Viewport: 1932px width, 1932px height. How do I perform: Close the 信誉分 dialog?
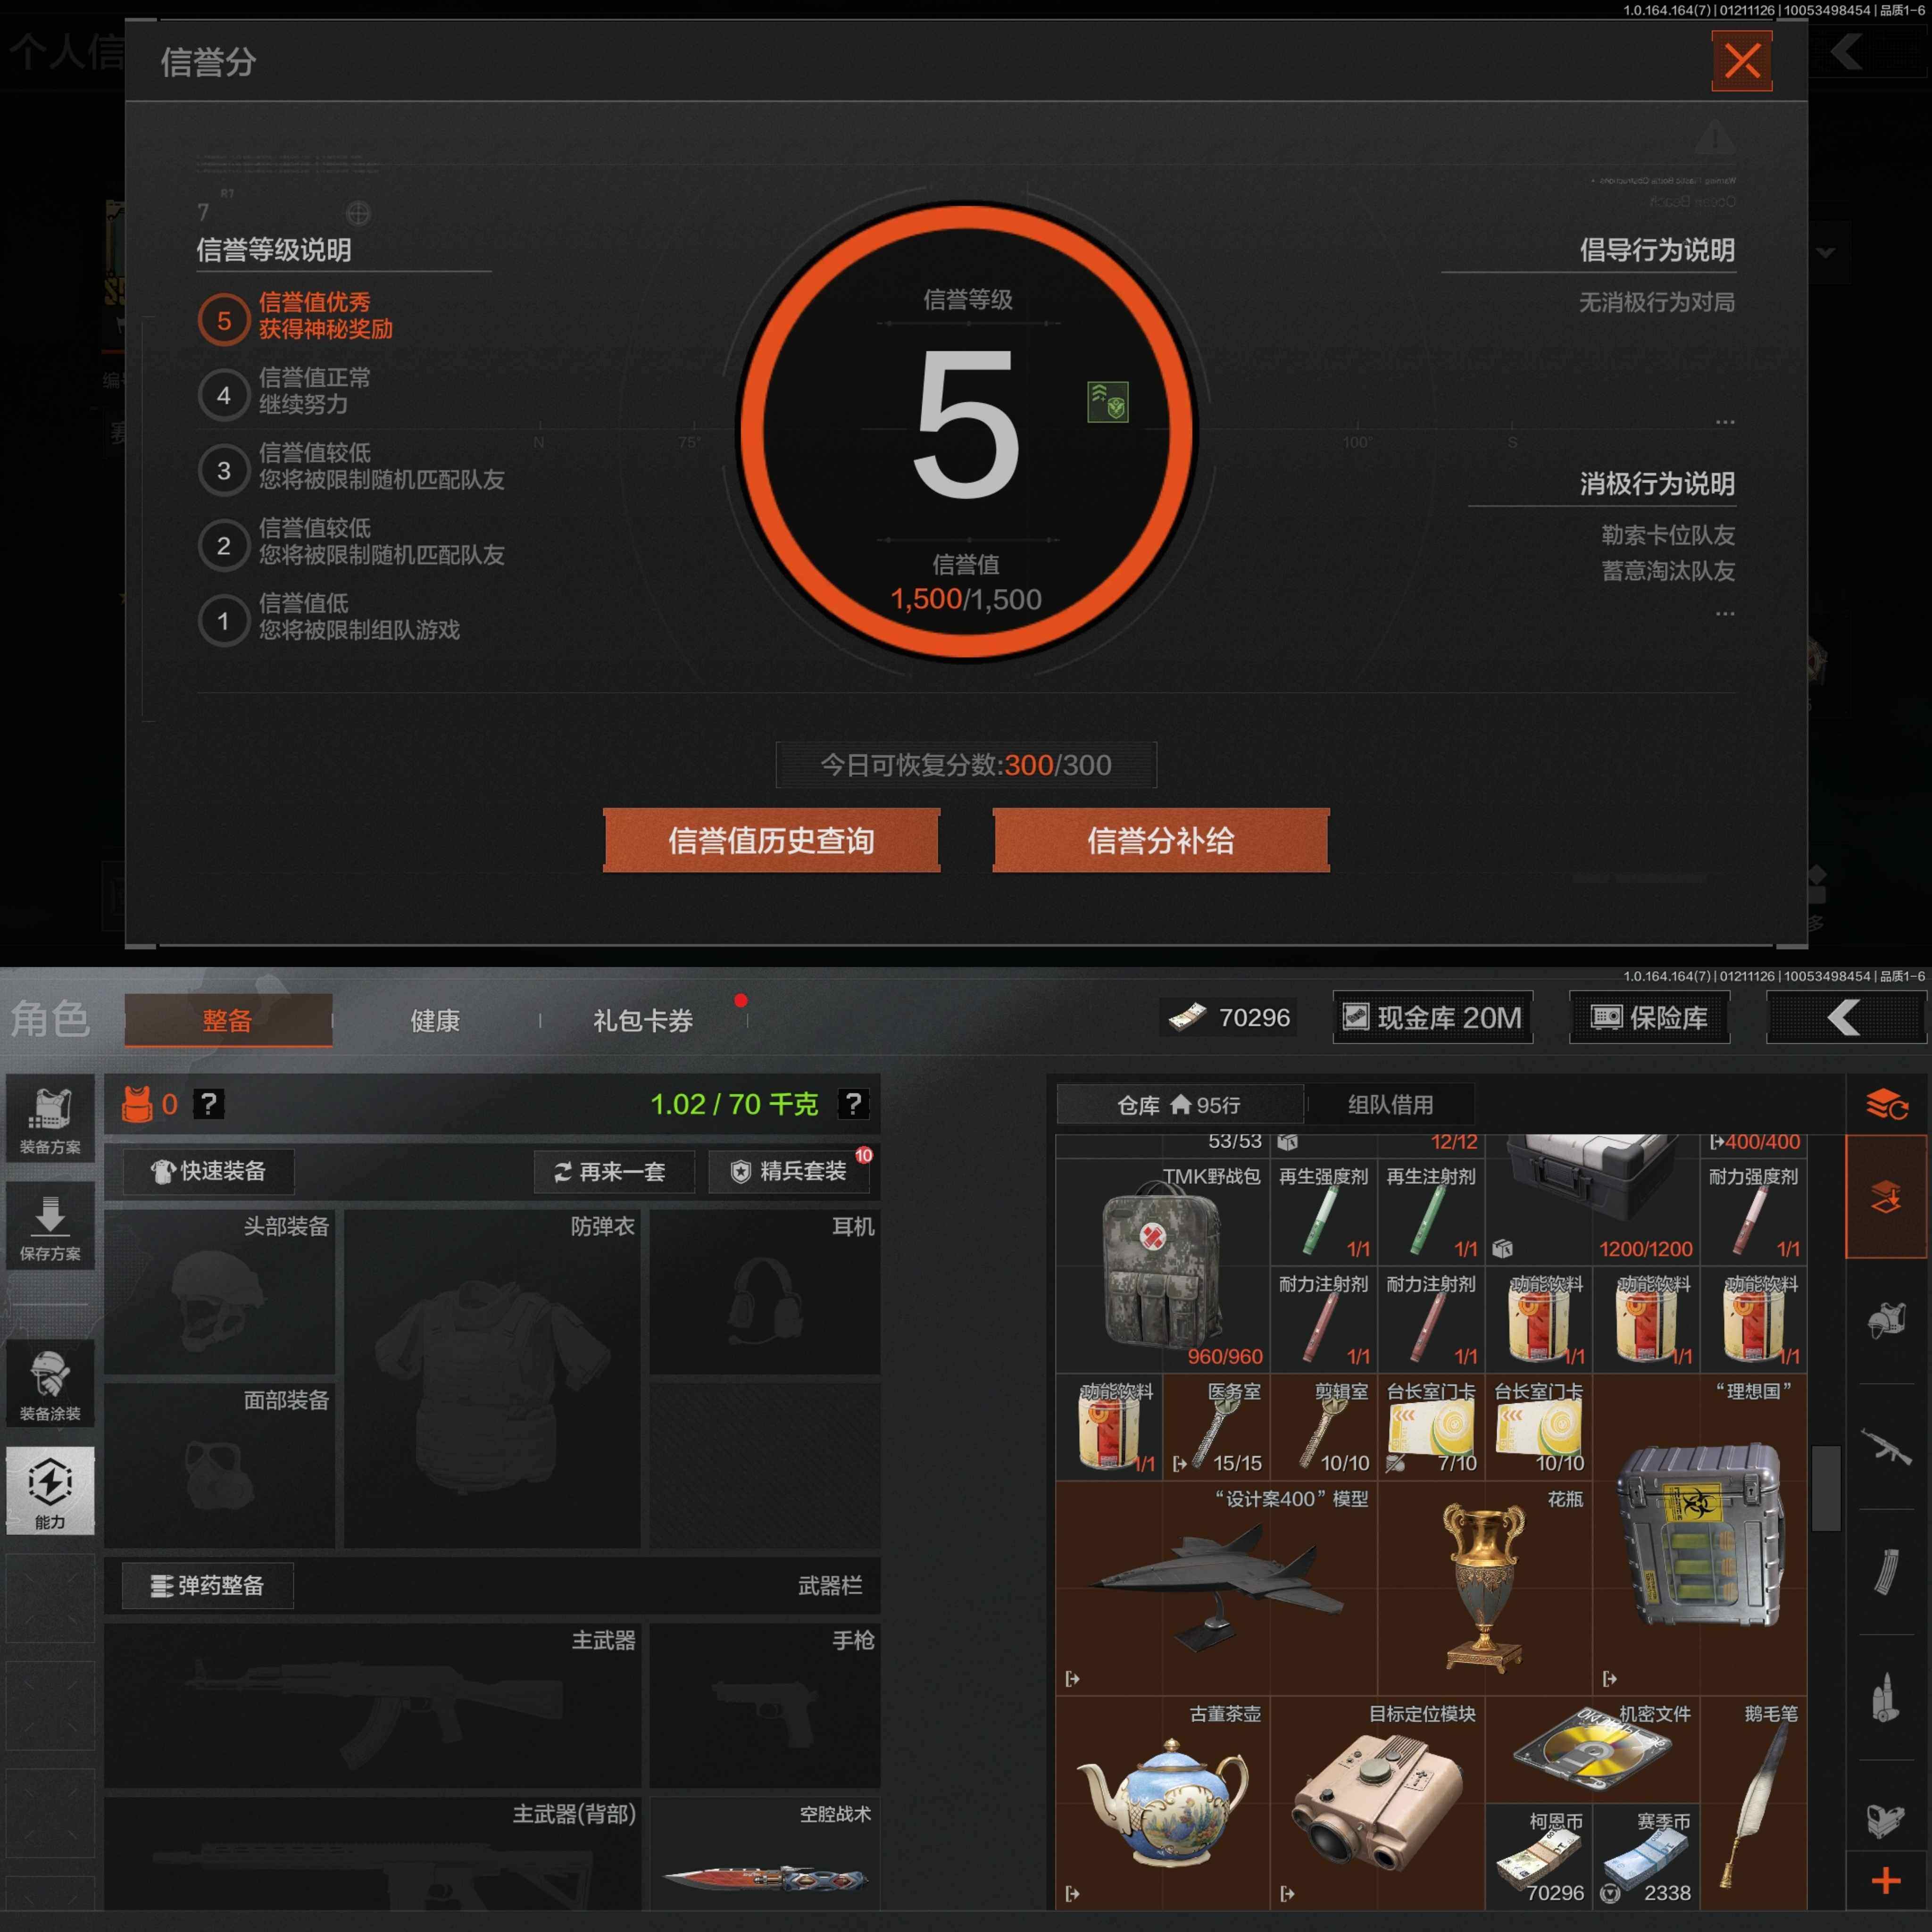[x=1741, y=61]
